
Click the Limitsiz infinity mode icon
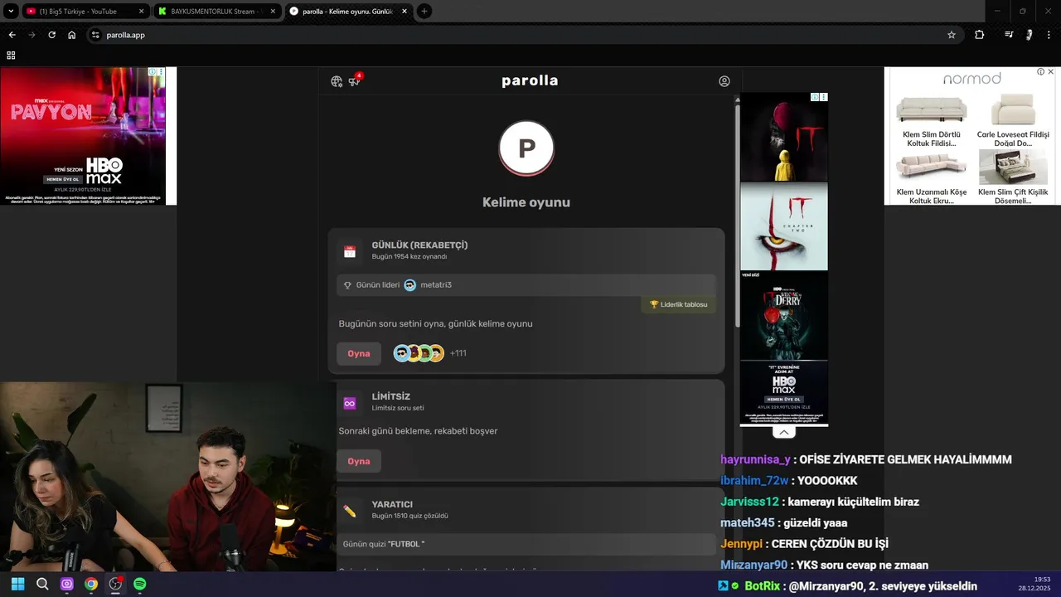(350, 403)
